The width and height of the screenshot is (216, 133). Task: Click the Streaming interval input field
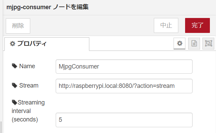coord(124,120)
